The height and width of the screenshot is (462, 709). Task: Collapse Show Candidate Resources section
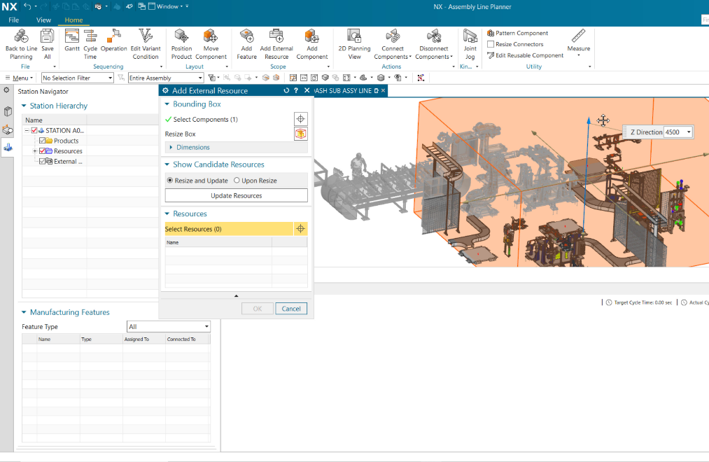pyautogui.click(x=167, y=164)
